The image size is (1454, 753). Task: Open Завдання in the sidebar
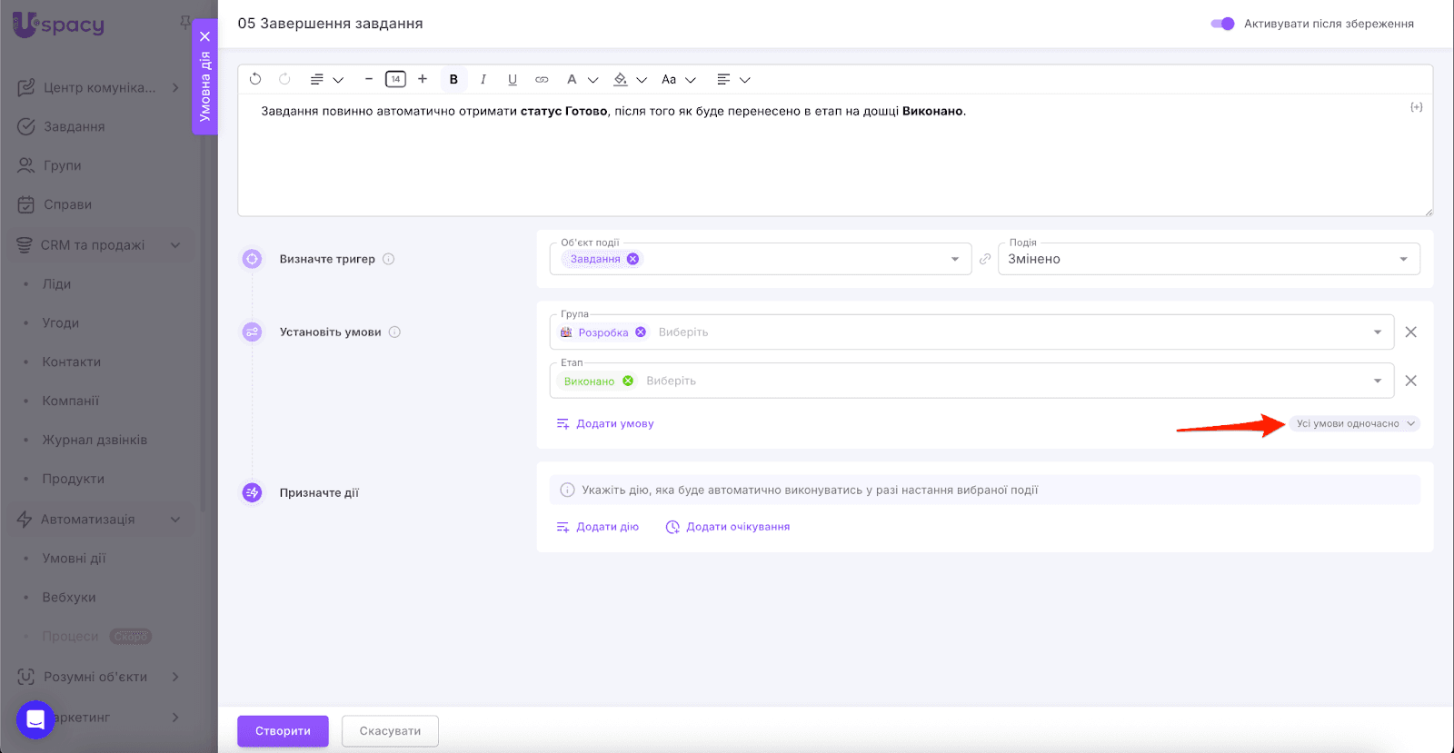point(74,127)
